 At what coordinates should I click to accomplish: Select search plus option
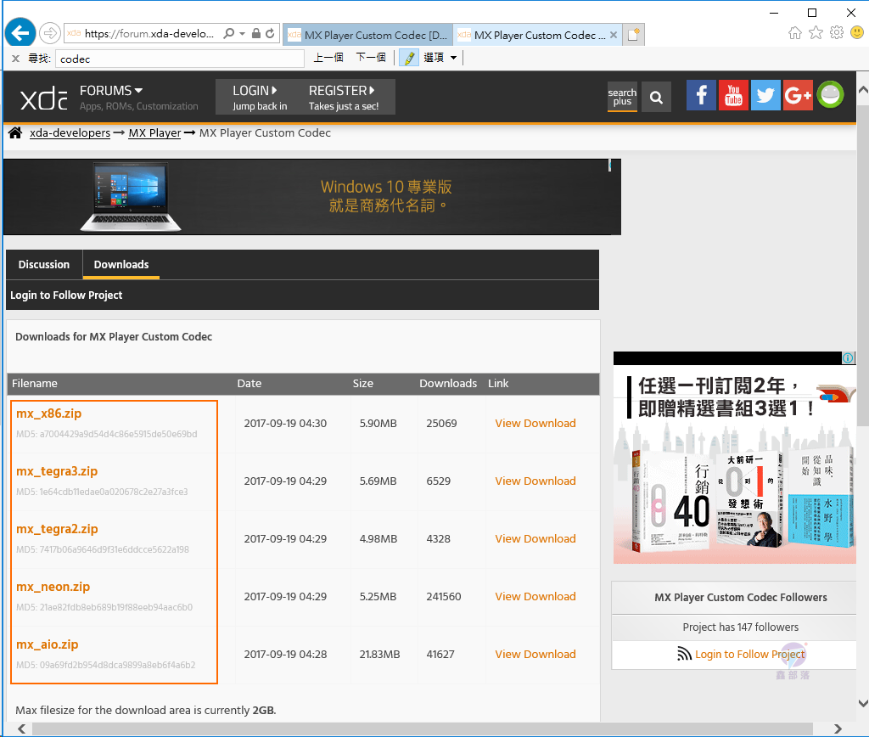622,97
